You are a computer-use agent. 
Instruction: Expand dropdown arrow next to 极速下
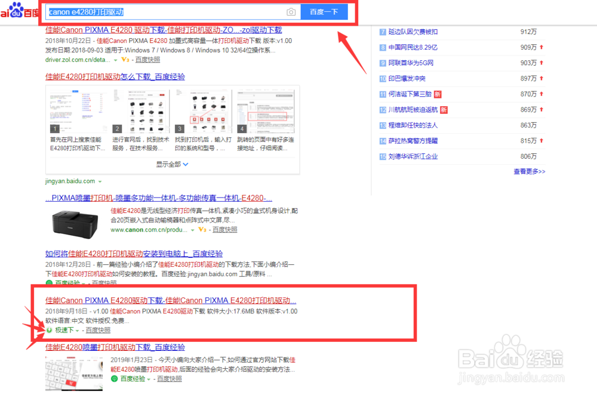(77, 331)
